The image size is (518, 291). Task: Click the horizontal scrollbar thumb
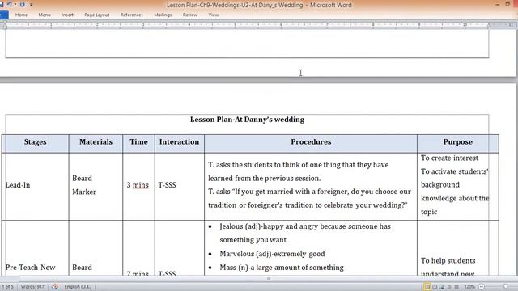pos(268,279)
